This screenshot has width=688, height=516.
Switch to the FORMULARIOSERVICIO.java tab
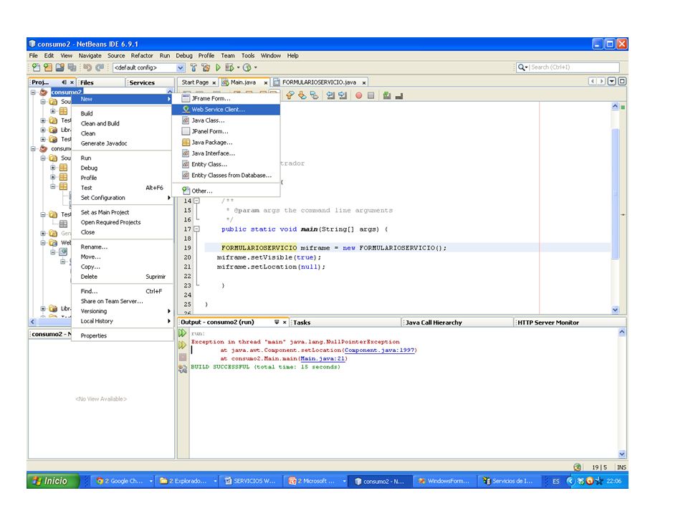pyautogui.click(x=319, y=82)
